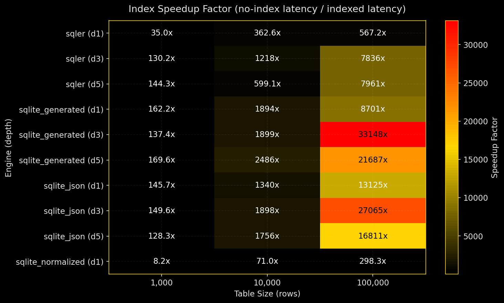Screen dimensions: 504x303
Task: Select the 16811x yellow cell
Action: 373,236
